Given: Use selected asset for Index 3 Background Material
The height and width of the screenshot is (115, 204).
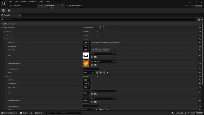Looking at the screenshot, I should [92, 102].
